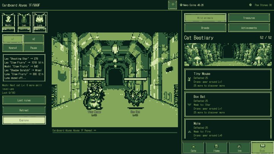
Task: Click the 'Cat Bestiary' heading
Action: pyautogui.click(x=199, y=38)
